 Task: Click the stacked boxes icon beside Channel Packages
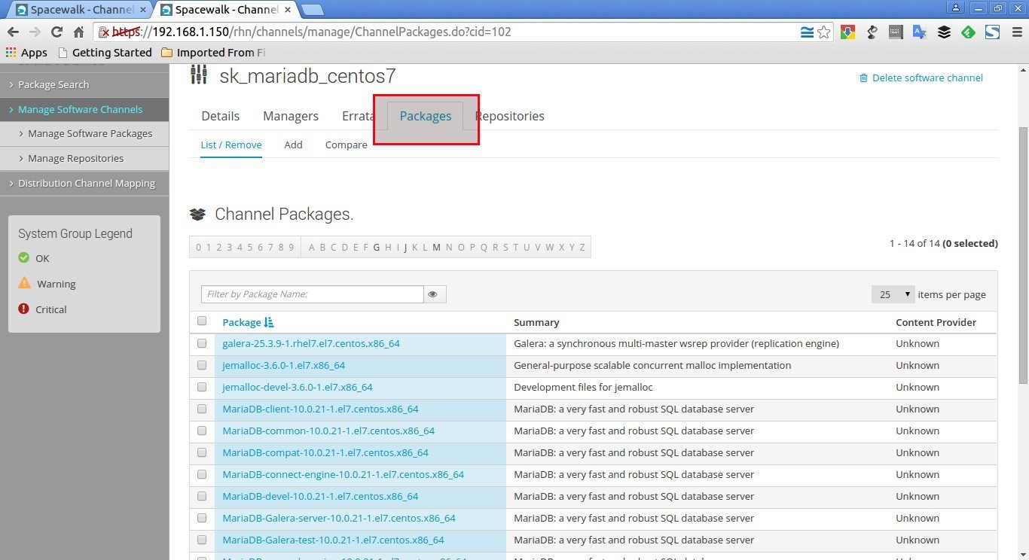click(x=197, y=215)
